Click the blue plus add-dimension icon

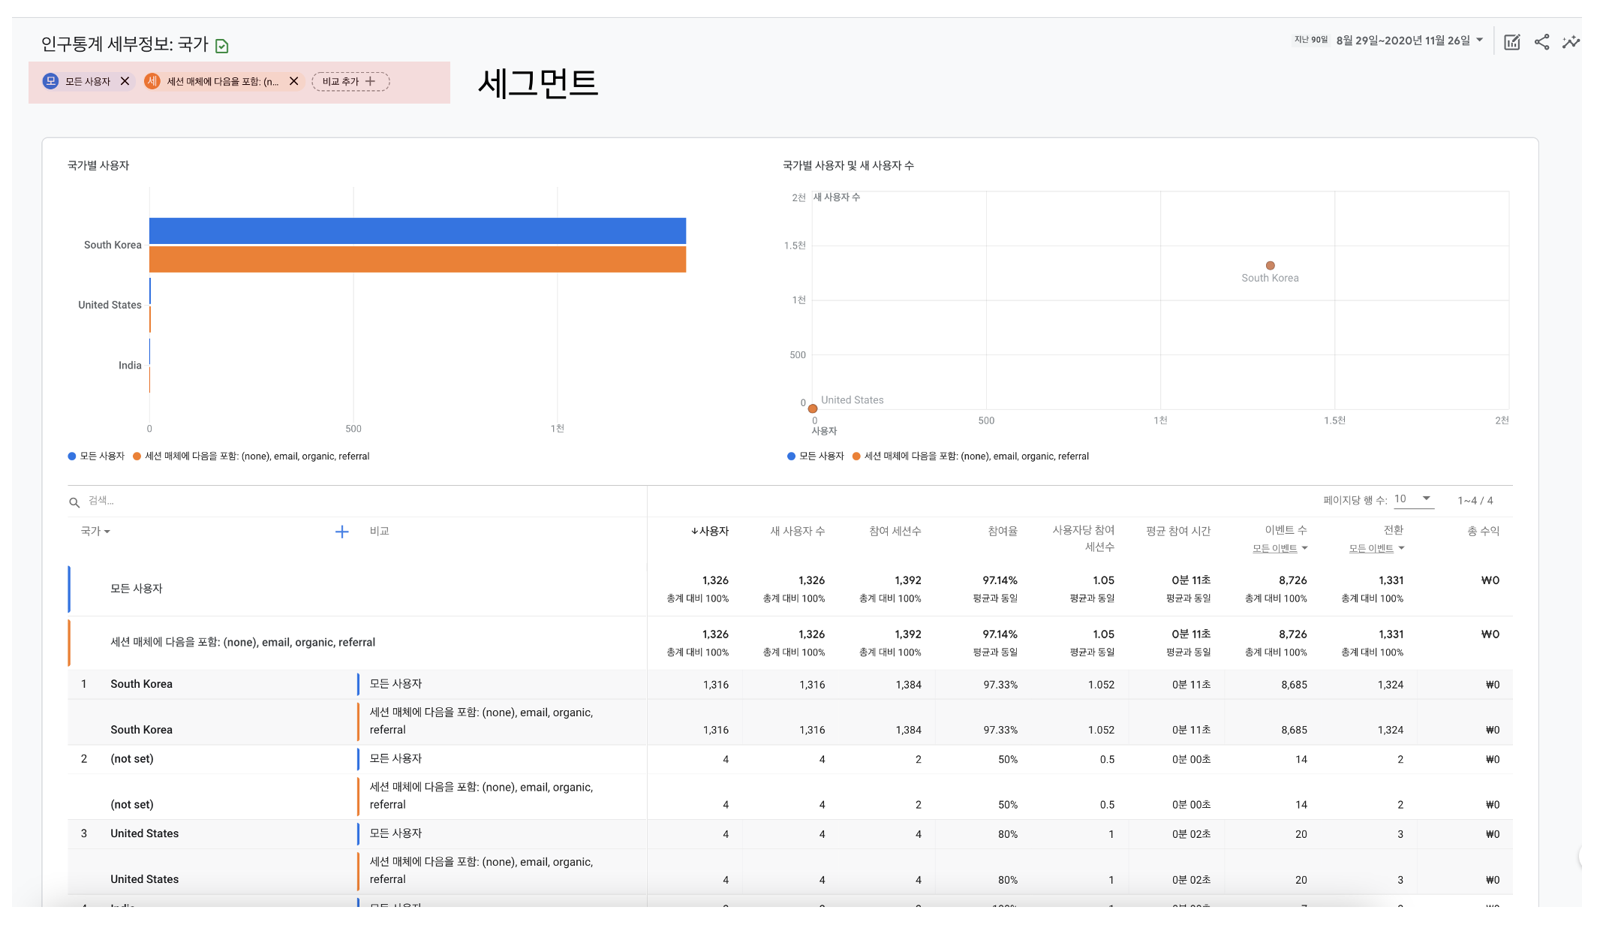click(341, 532)
